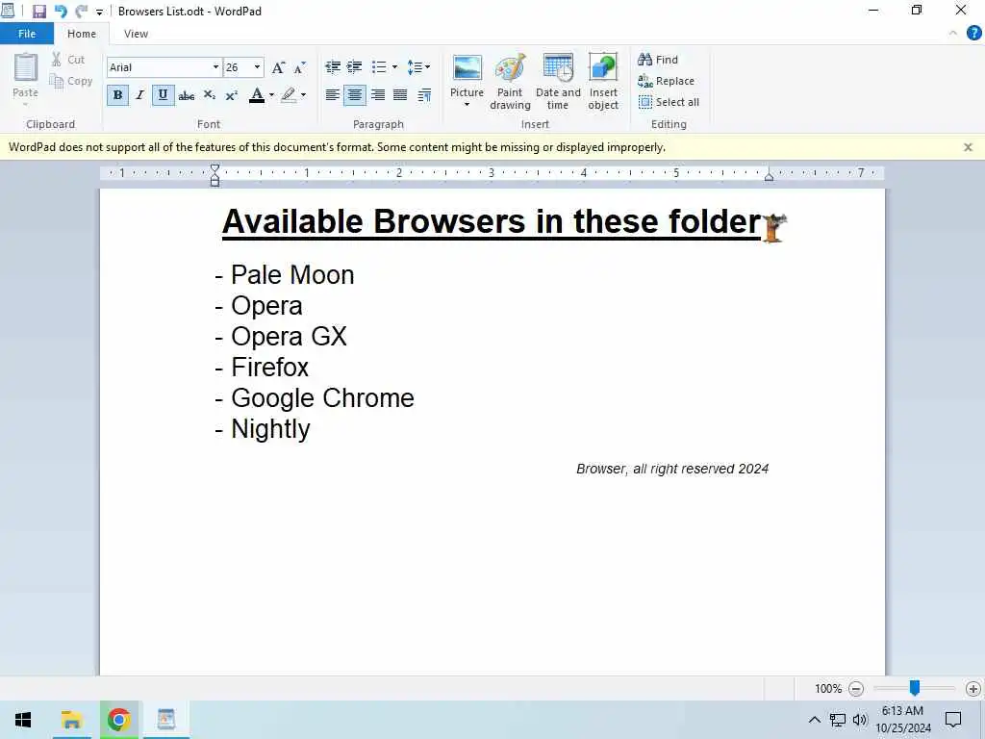This screenshot has width=985, height=739.
Task: Increase the paragraph indent
Action: point(354,67)
